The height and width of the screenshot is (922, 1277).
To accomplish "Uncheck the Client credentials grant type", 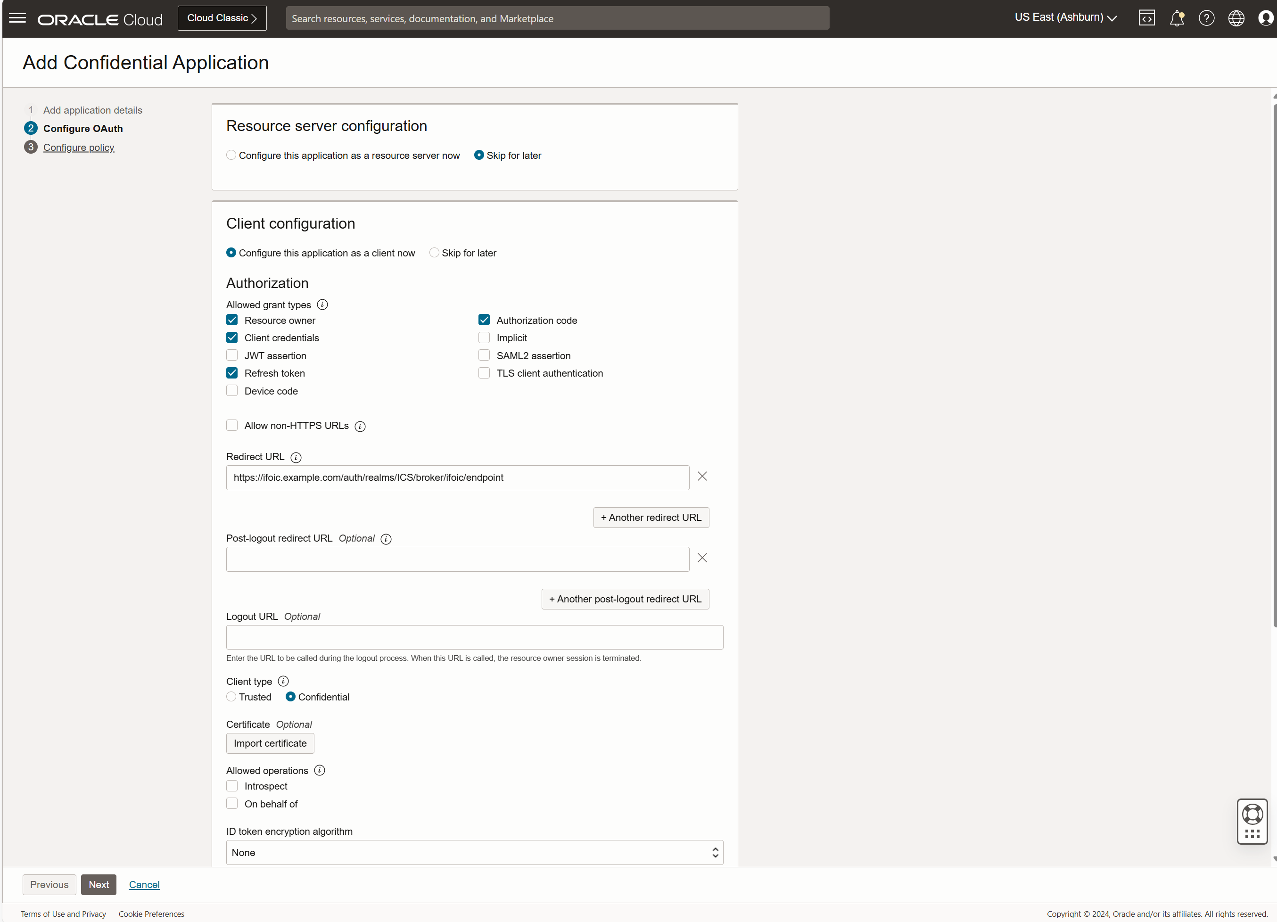I will (232, 337).
